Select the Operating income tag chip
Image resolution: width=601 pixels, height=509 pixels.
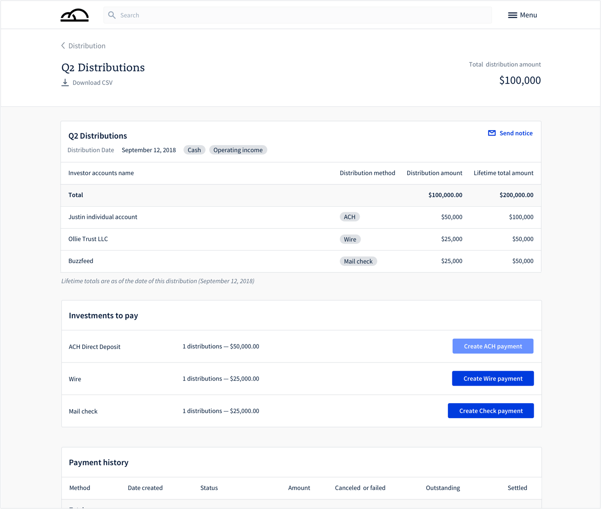[x=238, y=150]
